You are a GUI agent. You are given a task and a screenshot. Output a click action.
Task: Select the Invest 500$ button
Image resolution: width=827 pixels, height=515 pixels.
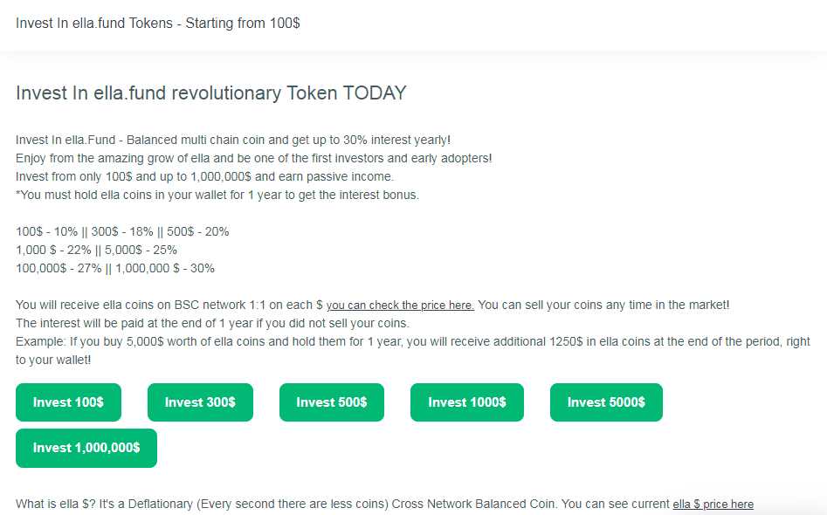[x=332, y=402]
